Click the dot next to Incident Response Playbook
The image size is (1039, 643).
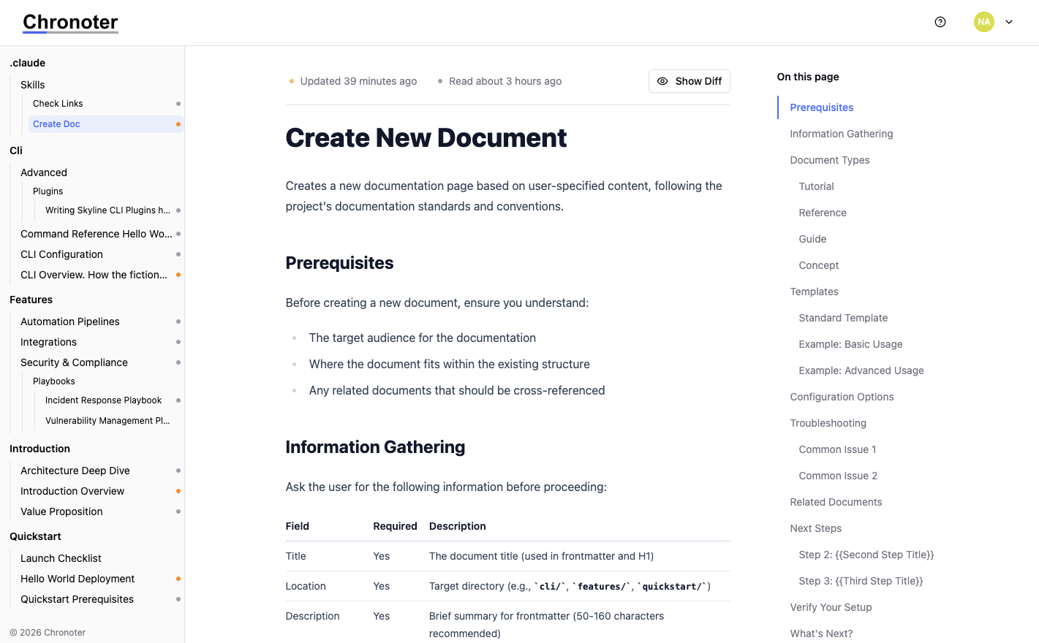[178, 400]
